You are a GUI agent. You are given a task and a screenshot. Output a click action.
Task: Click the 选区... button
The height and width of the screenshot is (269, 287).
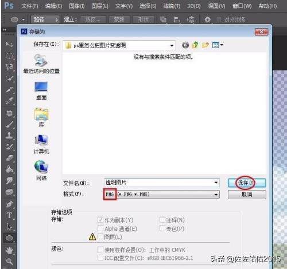[93, 19]
